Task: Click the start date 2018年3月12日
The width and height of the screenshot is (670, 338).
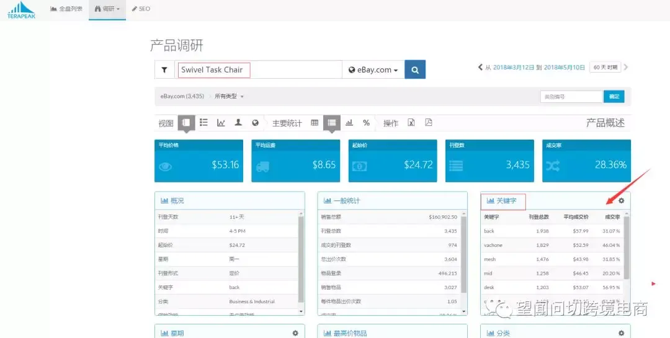Action: point(514,68)
